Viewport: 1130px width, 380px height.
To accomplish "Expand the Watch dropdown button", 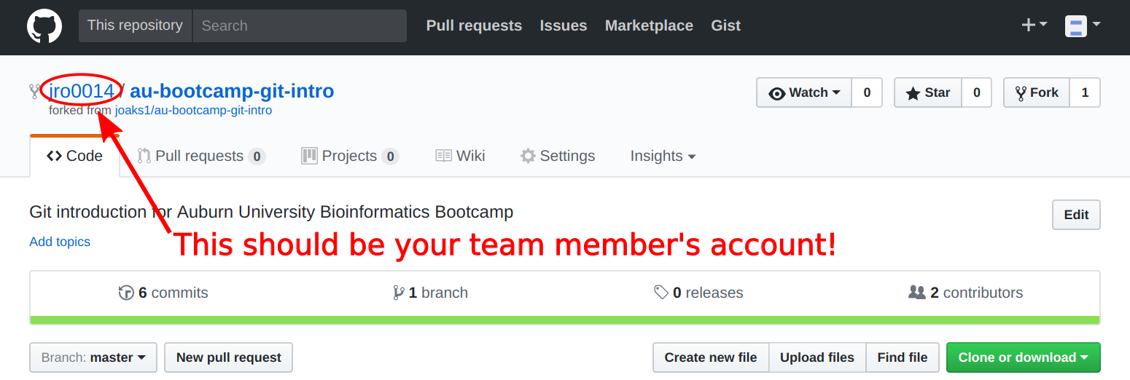I will click(804, 92).
